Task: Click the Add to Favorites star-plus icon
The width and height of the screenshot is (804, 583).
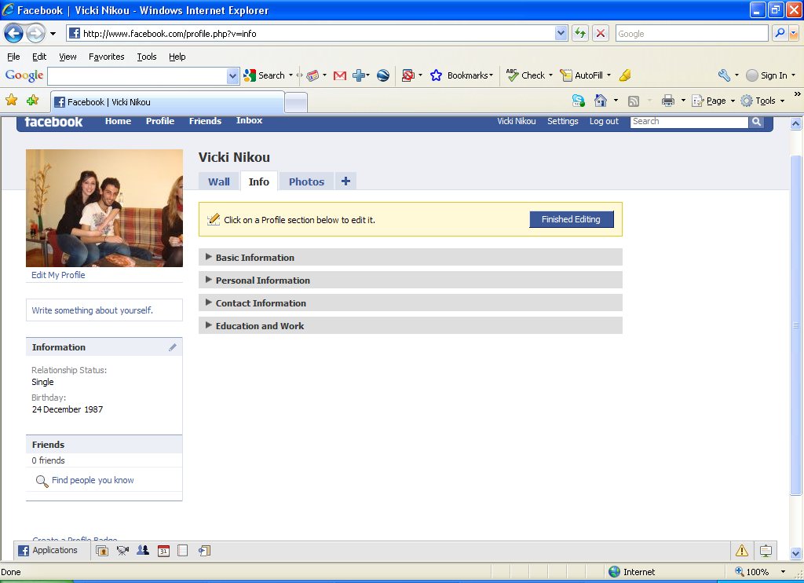Action: pos(33,100)
